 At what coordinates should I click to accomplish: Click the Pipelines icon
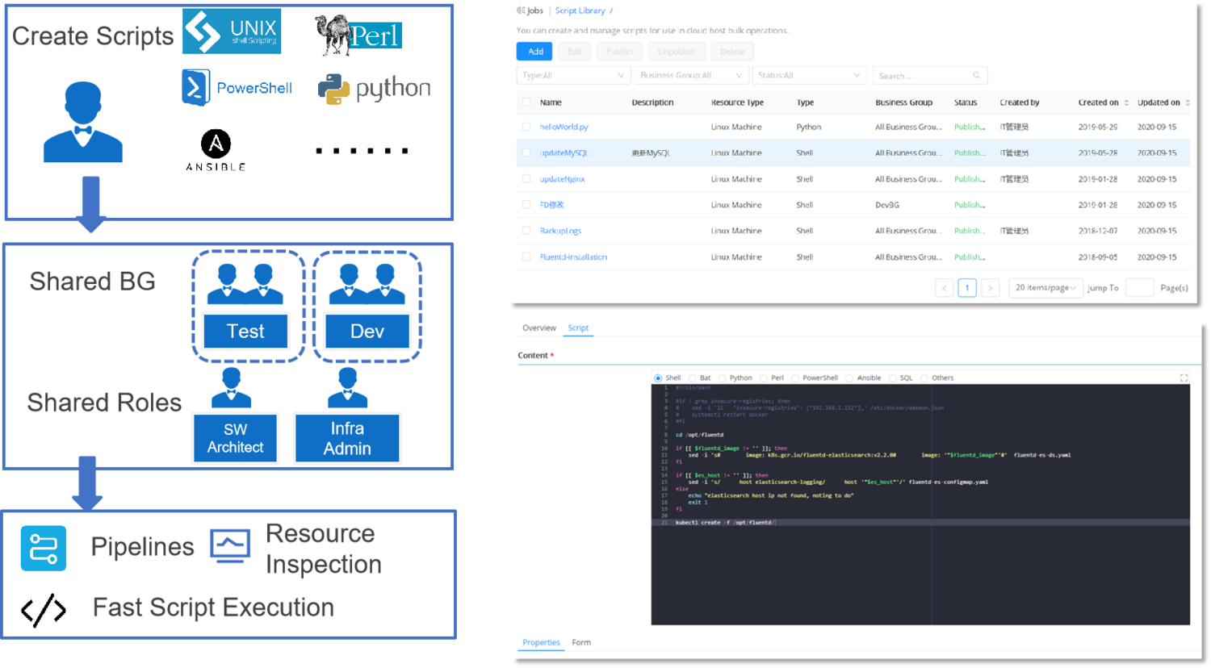click(x=44, y=549)
